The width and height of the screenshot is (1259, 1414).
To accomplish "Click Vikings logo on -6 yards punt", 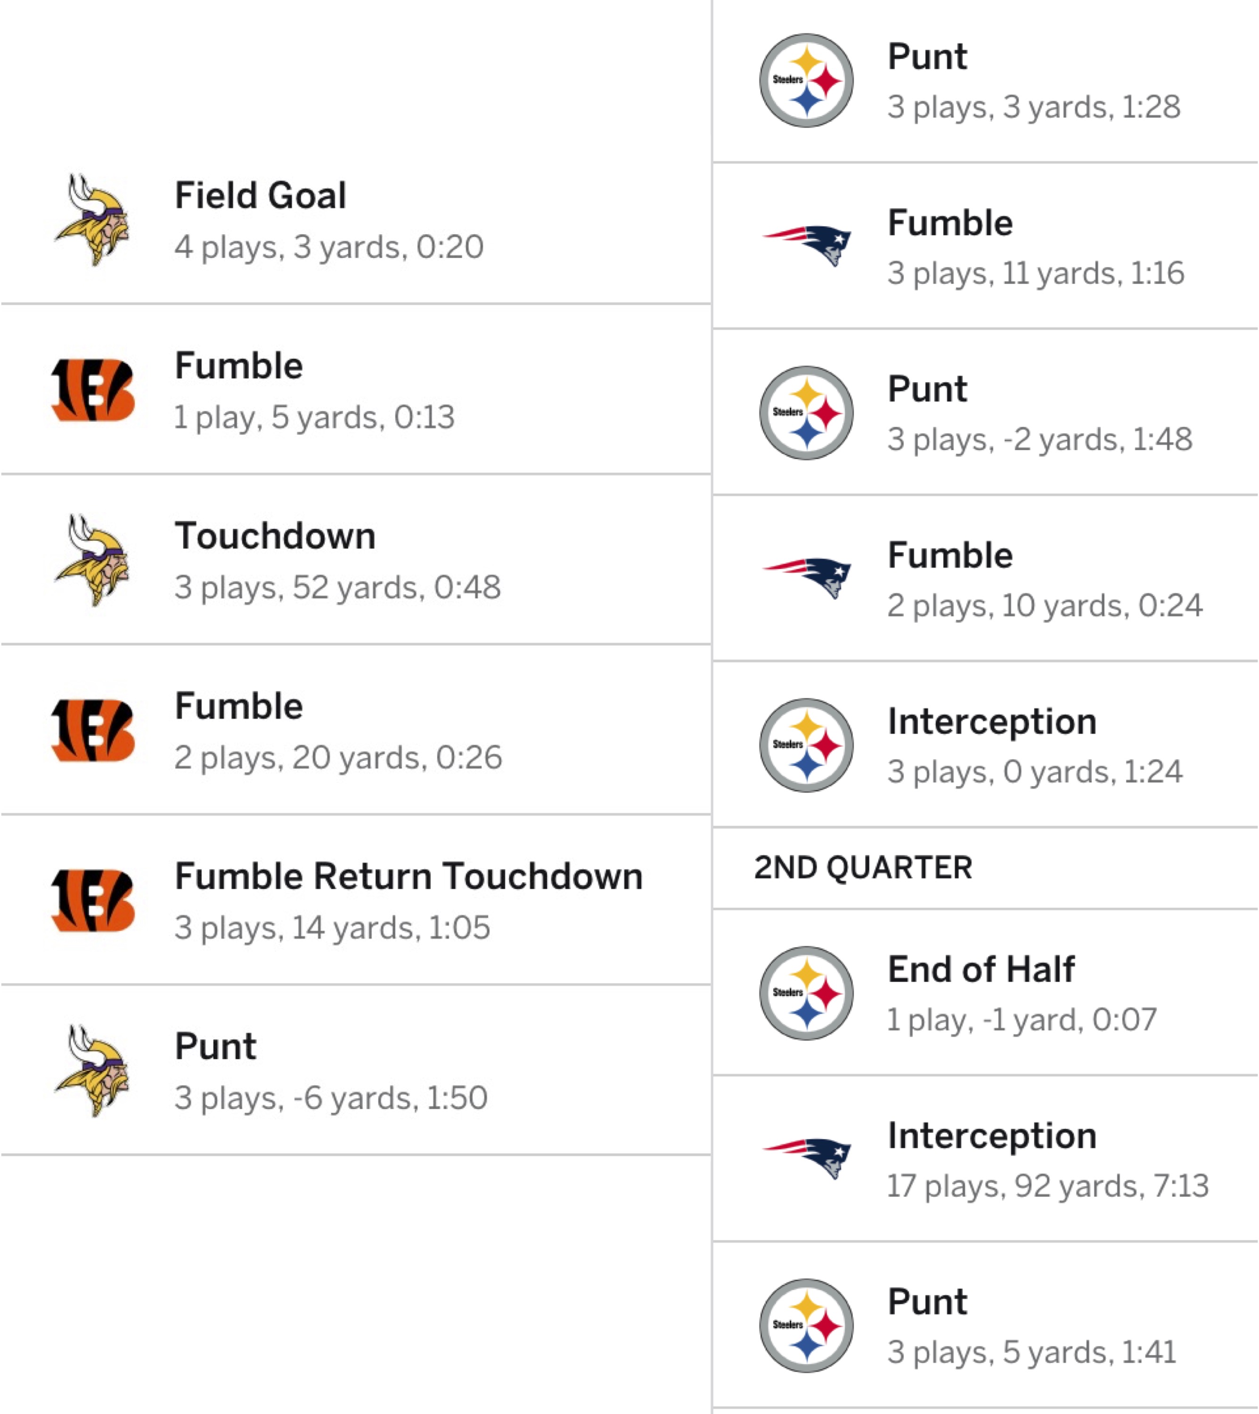I will pos(93,1071).
